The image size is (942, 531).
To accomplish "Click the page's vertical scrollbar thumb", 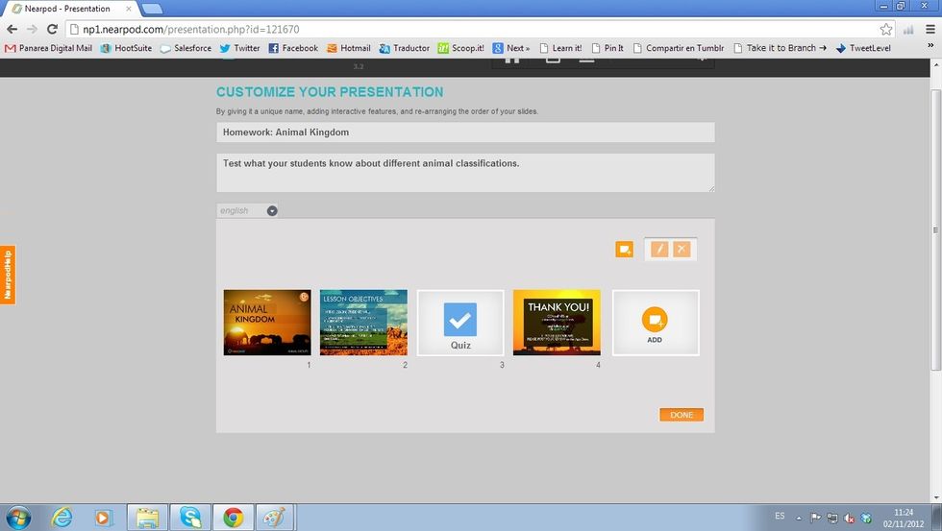I will point(936,229).
